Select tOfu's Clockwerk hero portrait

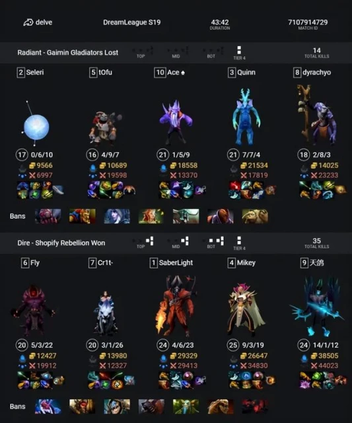click(105, 128)
